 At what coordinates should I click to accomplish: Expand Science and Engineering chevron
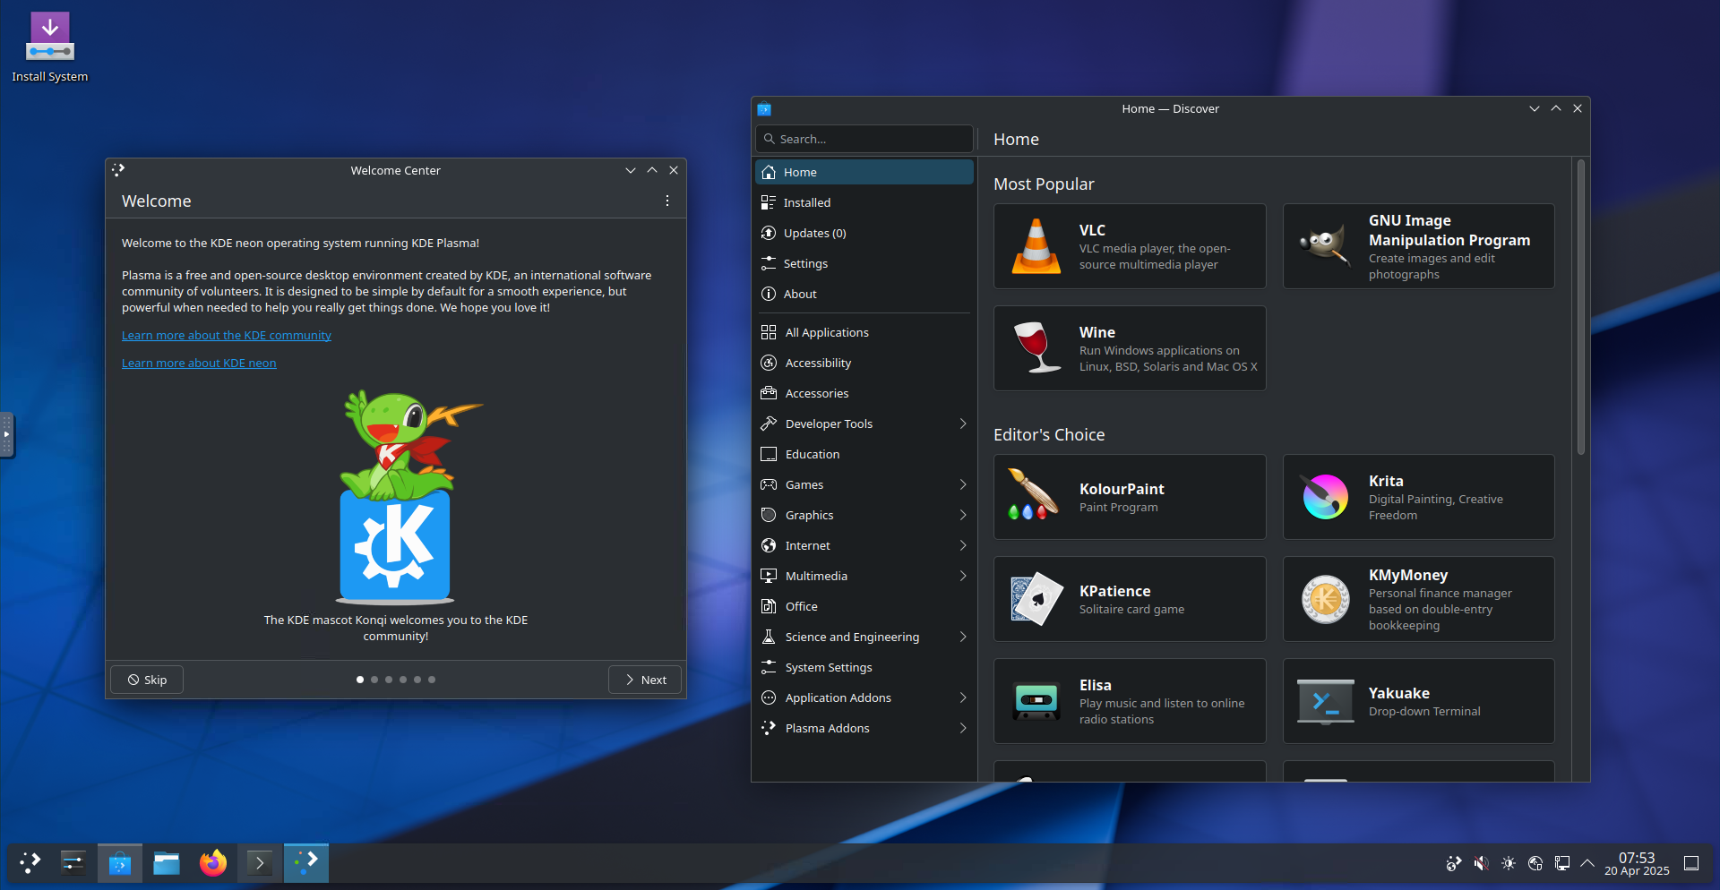[963, 637]
